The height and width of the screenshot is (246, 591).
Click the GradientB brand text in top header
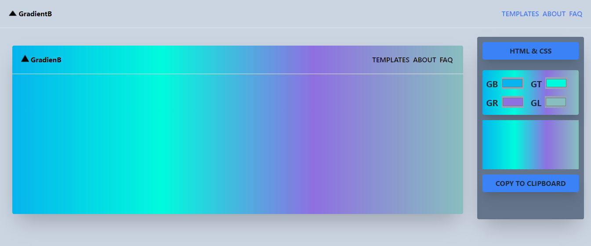[35, 14]
